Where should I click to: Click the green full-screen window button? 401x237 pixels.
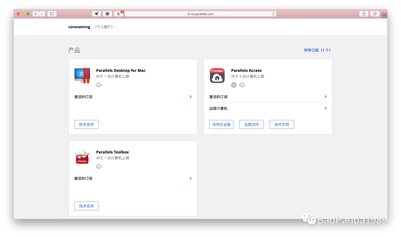point(28,14)
